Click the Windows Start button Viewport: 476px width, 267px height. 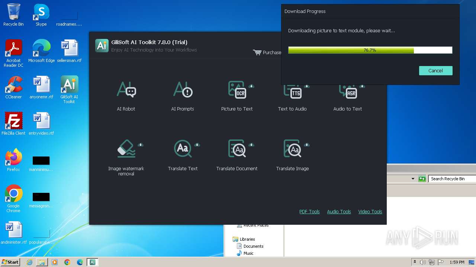[x=10, y=262]
